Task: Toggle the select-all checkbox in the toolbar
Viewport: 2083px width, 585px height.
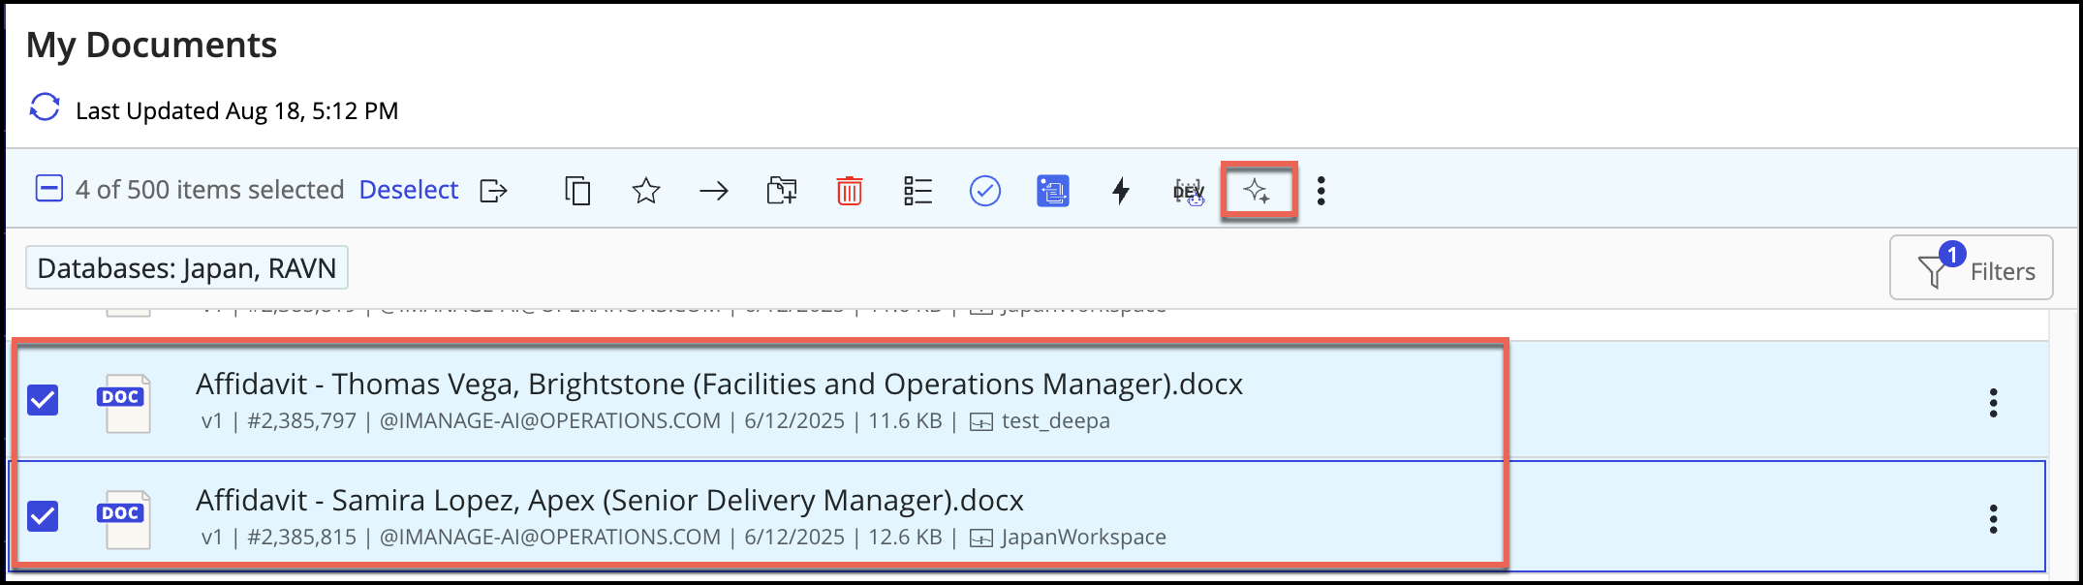Action: pyautogui.click(x=48, y=188)
